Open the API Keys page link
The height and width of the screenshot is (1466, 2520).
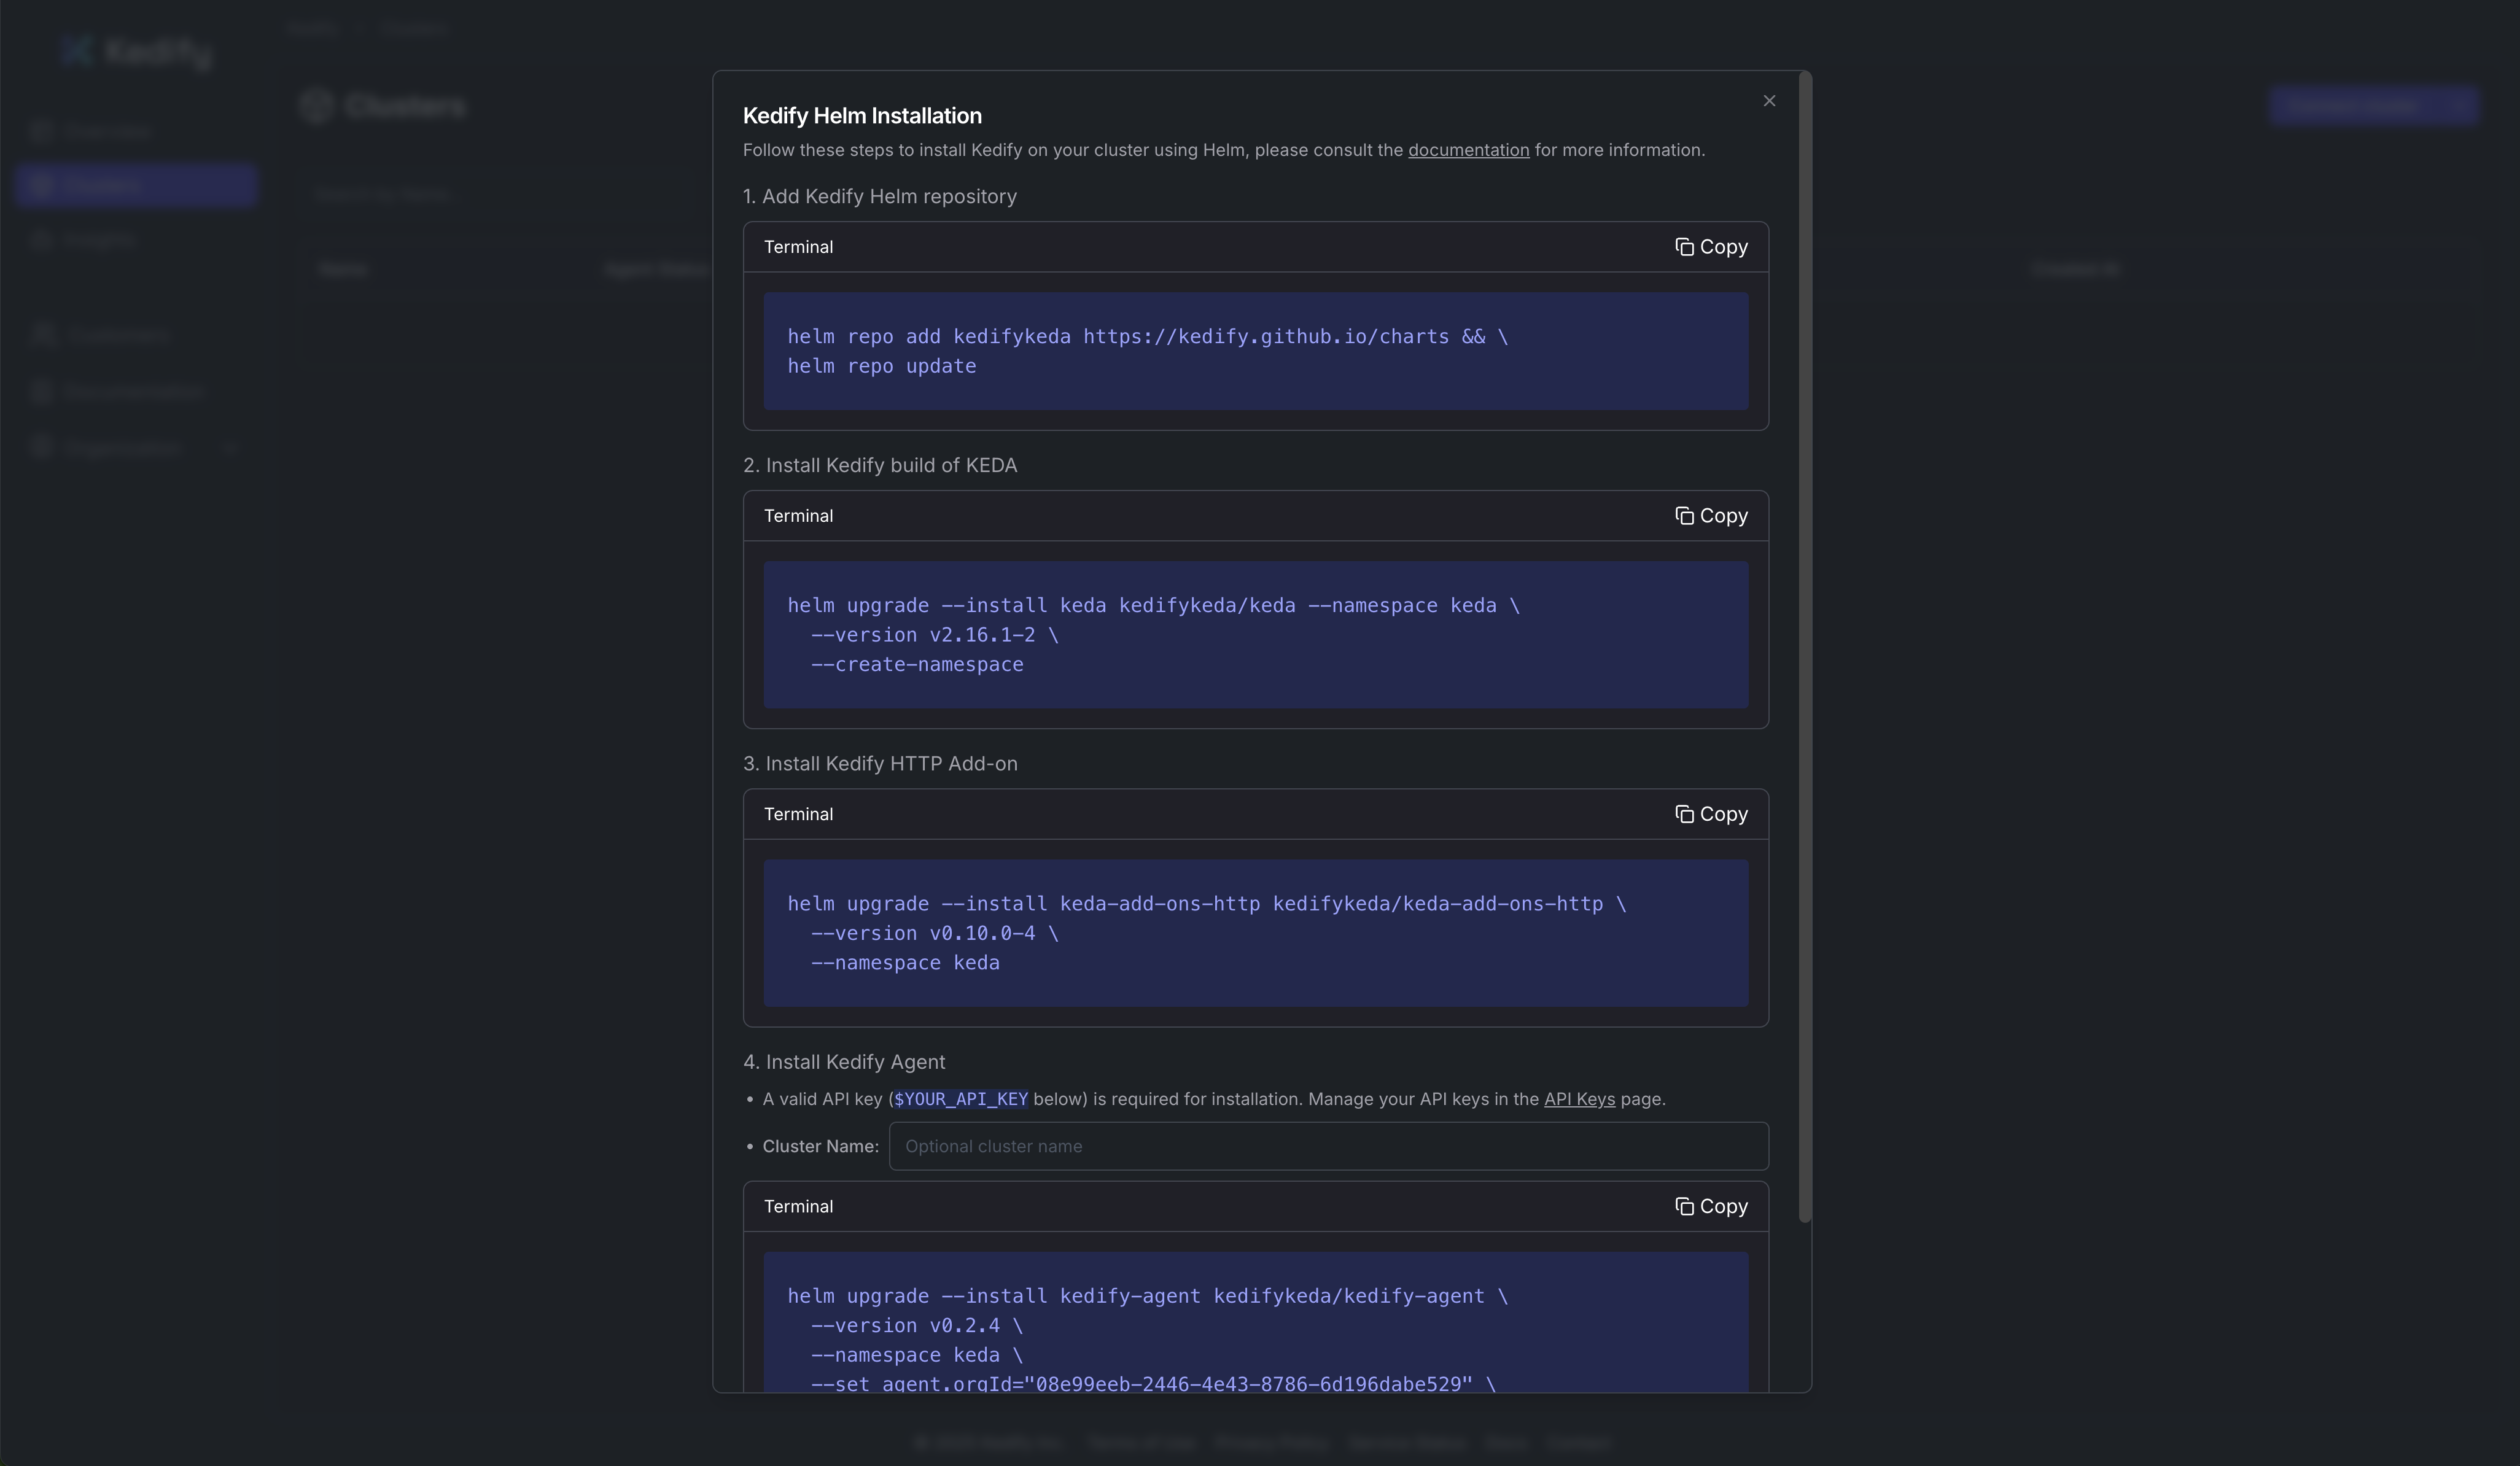coord(1579,1099)
